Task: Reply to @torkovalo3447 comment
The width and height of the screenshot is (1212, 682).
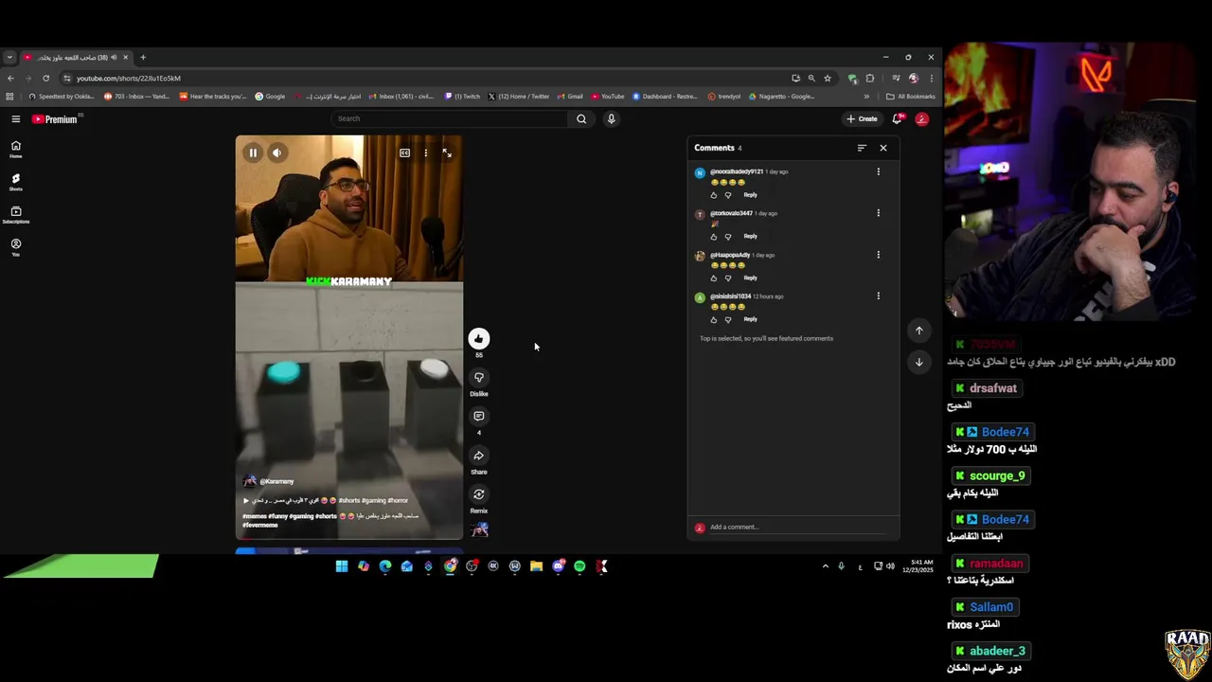Action: coord(750,236)
